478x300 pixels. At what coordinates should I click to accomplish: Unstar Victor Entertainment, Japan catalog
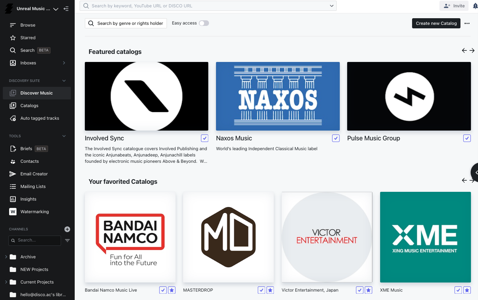click(369, 290)
